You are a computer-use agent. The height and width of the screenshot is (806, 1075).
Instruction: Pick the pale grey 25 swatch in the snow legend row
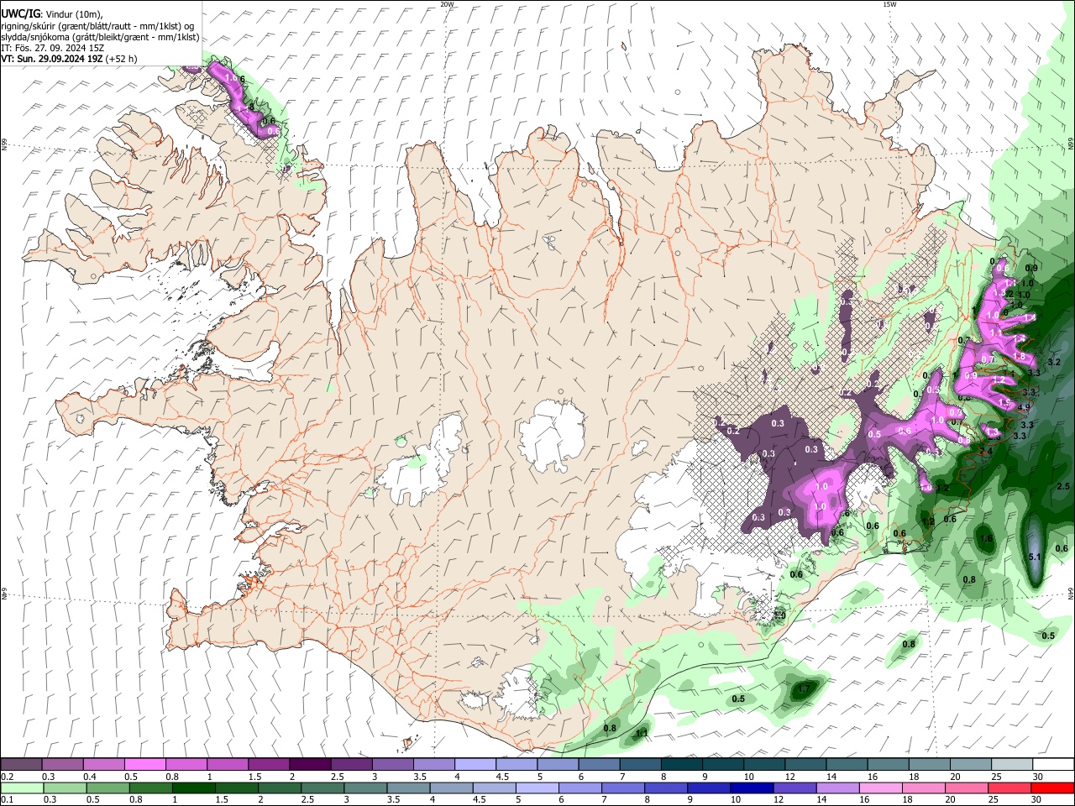coord(1012,764)
